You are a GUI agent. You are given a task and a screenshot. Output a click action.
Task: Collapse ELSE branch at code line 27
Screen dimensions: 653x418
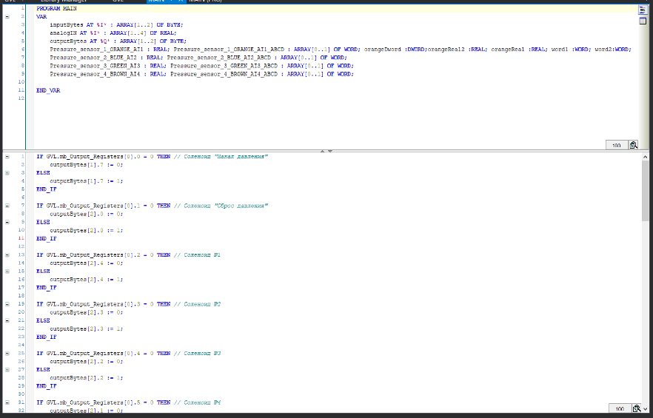(x=7, y=369)
